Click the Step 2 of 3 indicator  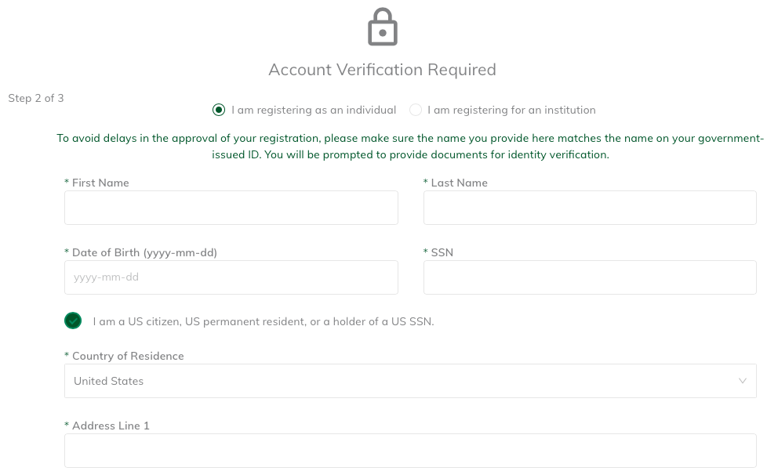[x=36, y=98]
